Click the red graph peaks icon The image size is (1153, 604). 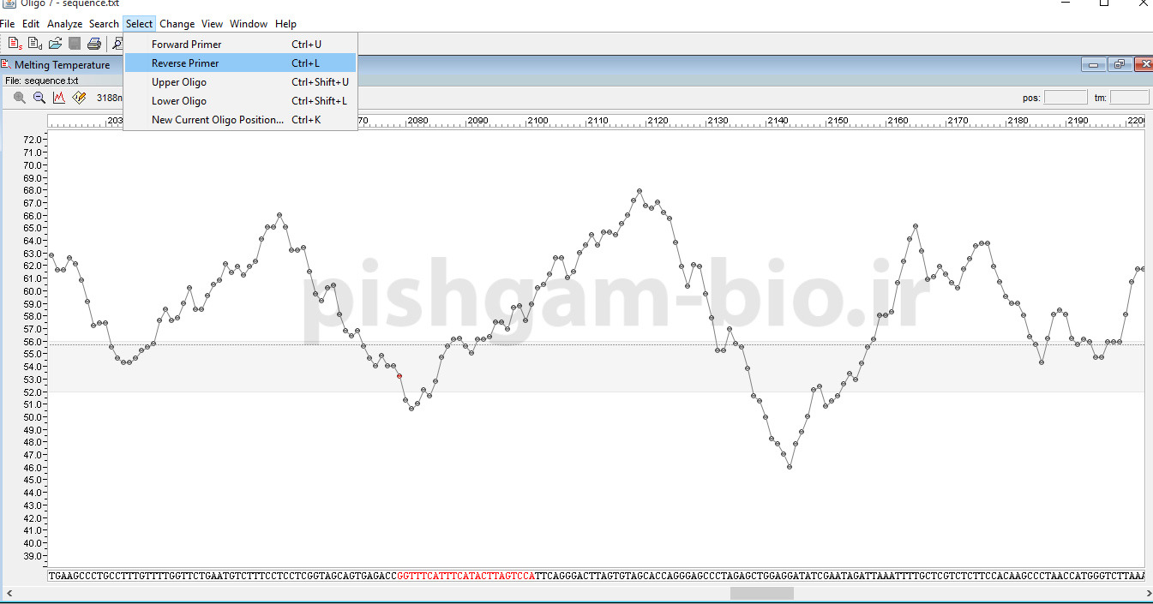pyautogui.click(x=59, y=98)
